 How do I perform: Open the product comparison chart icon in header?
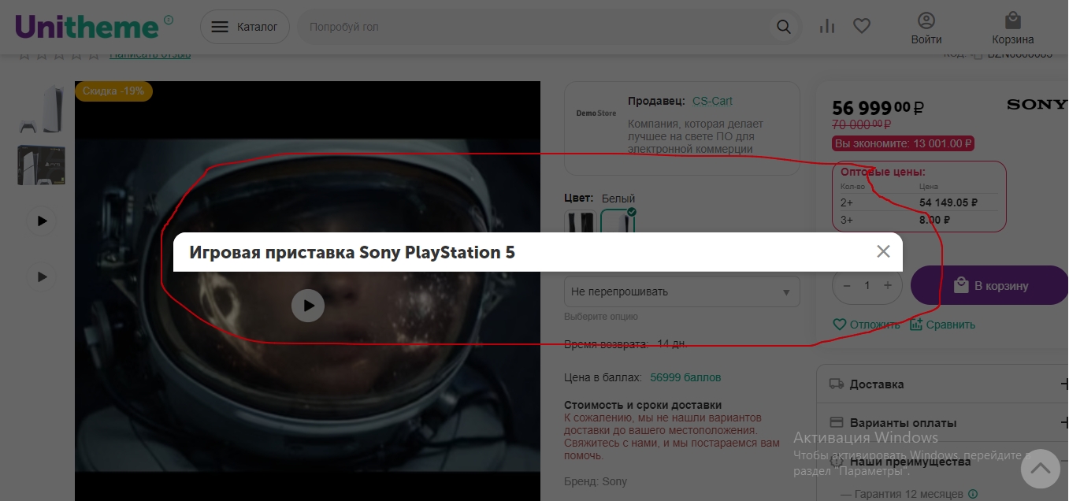826,26
